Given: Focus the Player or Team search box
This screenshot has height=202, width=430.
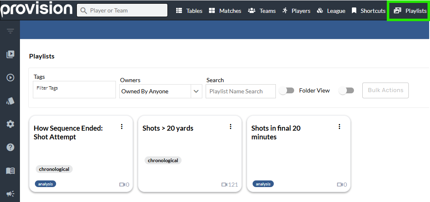Looking at the screenshot, I should (x=122, y=10).
